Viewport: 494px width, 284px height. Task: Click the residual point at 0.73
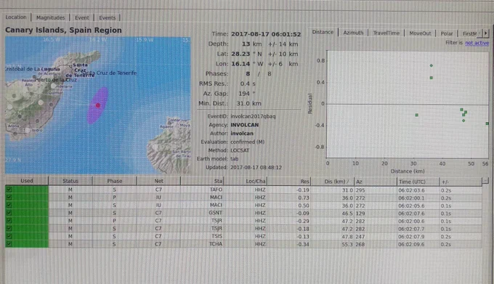coord(432,65)
